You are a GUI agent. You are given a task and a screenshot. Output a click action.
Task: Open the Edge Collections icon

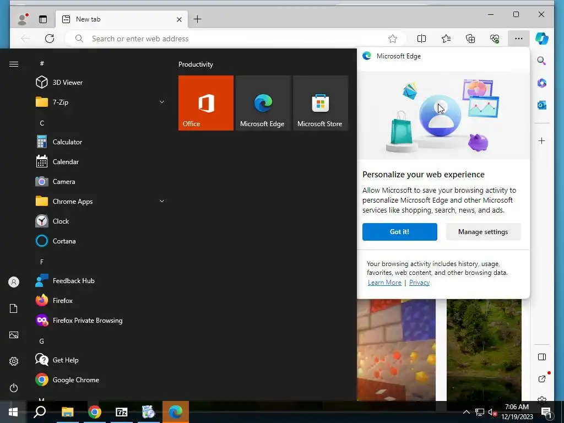tap(470, 39)
